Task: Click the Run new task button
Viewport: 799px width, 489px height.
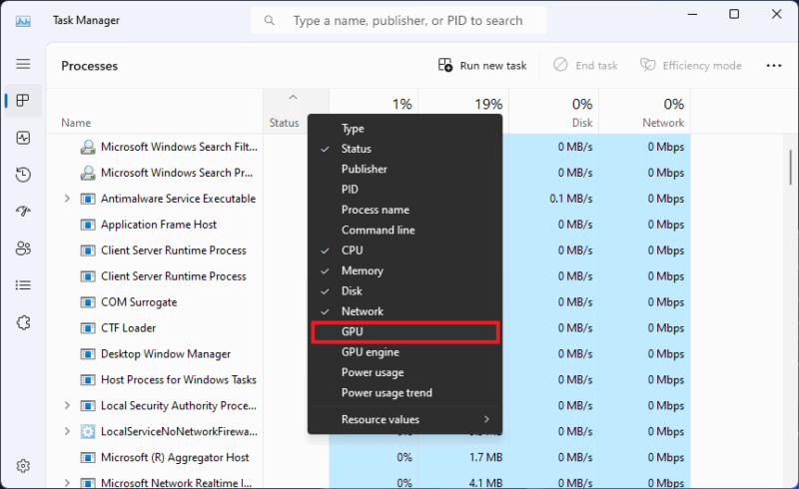Action: (x=482, y=66)
